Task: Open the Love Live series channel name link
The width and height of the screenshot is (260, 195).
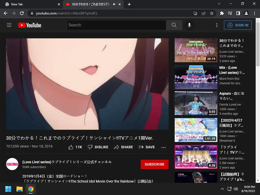Action: (x=67, y=162)
